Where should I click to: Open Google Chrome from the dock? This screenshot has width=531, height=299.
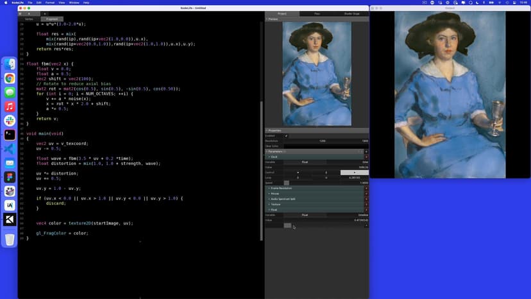click(10, 78)
